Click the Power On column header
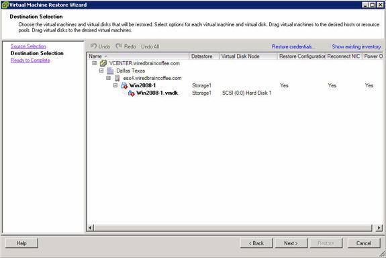This screenshot has width=386, height=258. click(x=373, y=56)
